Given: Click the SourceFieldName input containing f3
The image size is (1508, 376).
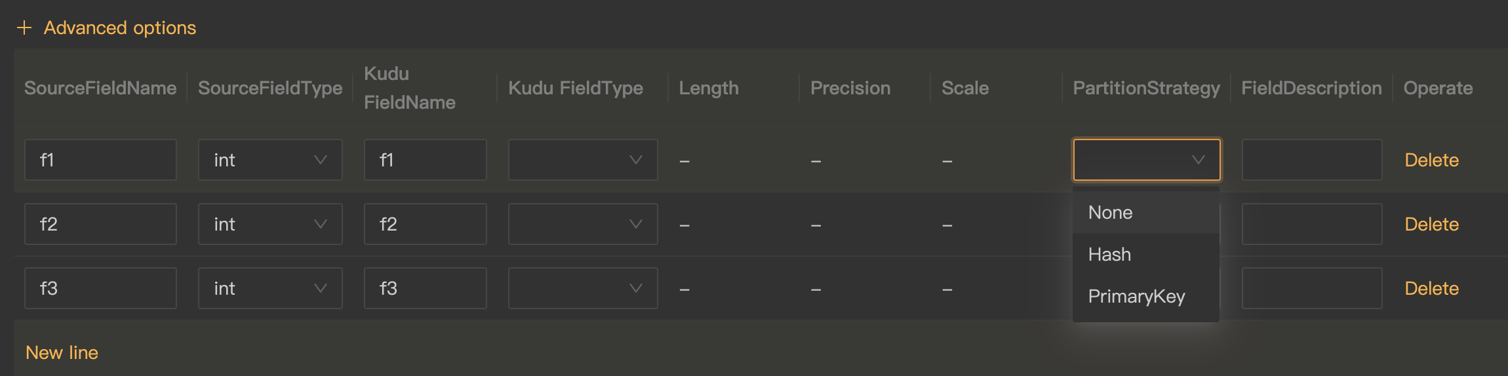Looking at the screenshot, I should [x=100, y=288].
